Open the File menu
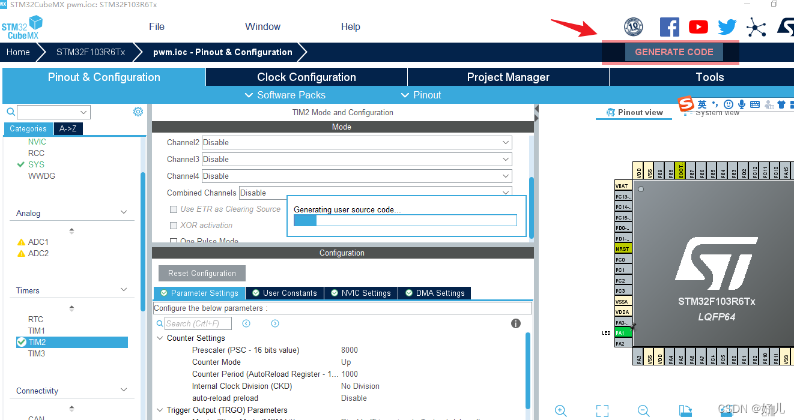794x420 pixels. click(x=157, y=26)
